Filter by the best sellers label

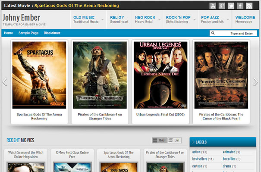point(200,159)
